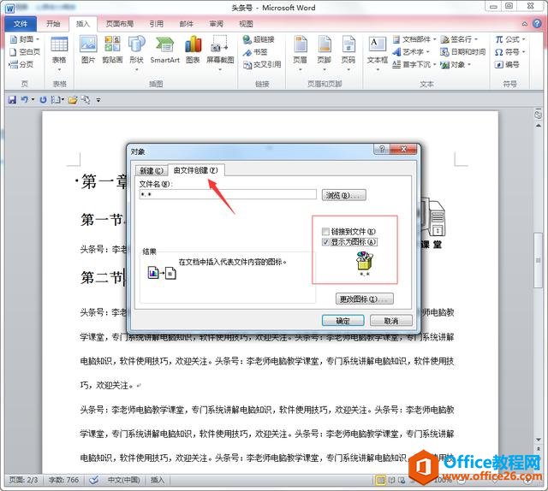Insert Date and Time (日期和时间)
The height and width of the screenshot is (491, 548).
point(462,51)
